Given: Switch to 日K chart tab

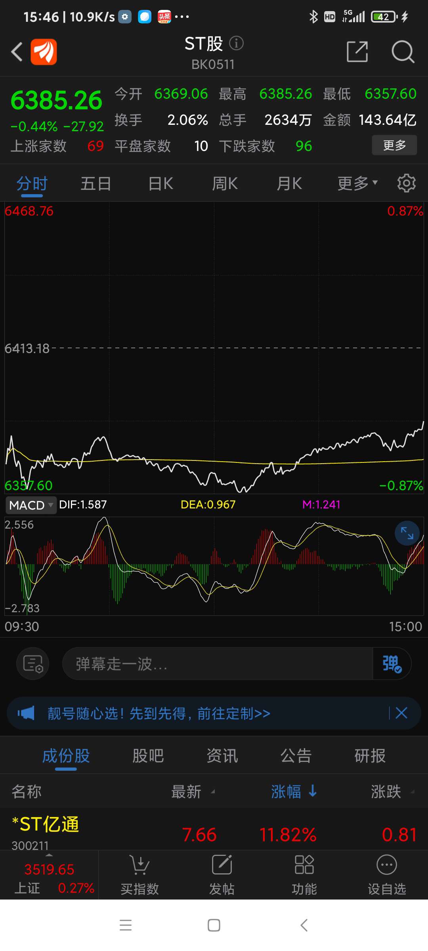Looking at the screenshot, I should click(160, 184).
